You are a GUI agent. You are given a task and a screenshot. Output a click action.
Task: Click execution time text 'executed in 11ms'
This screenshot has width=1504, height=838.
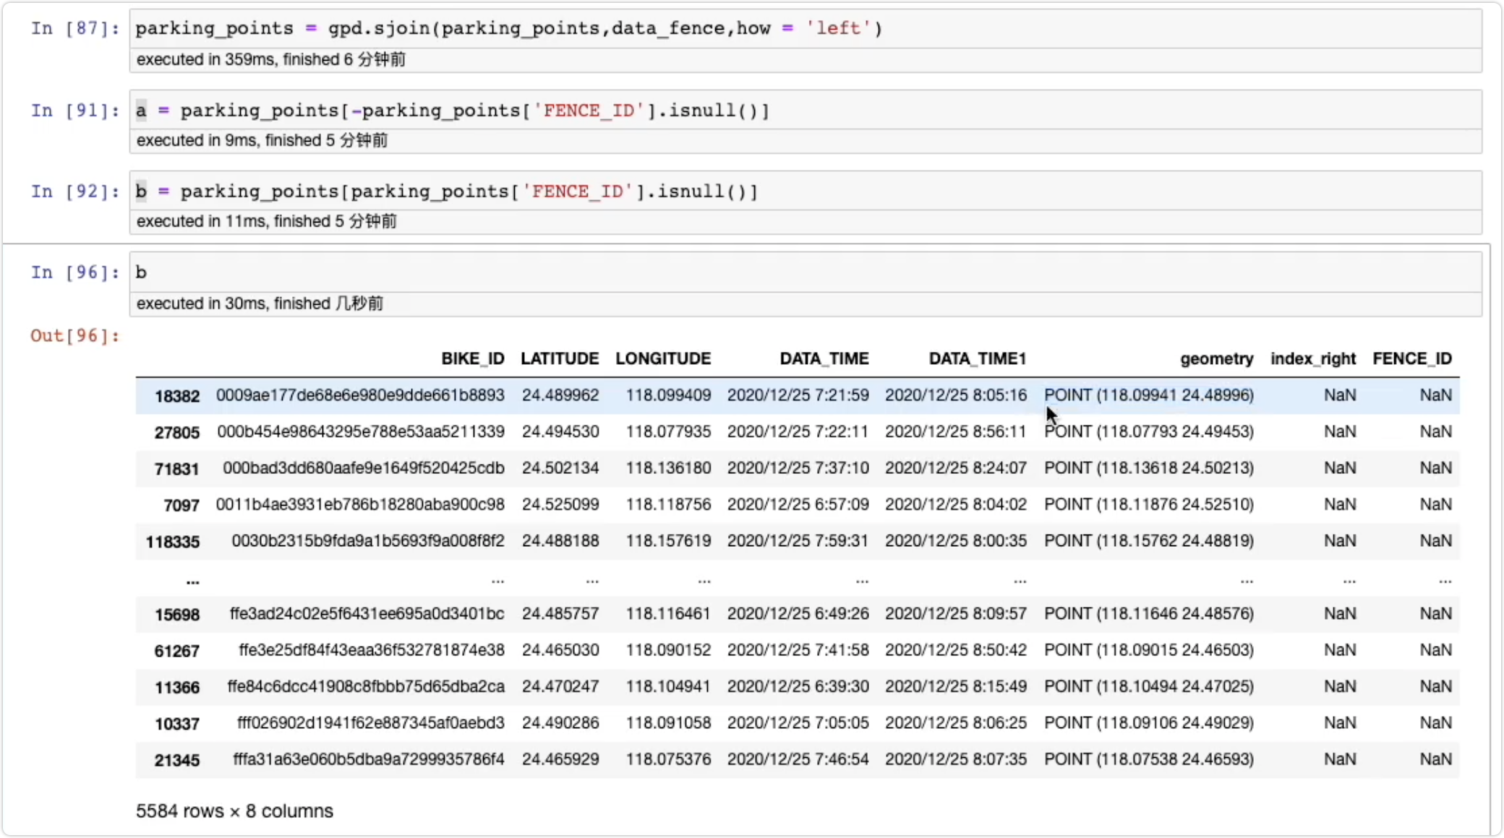pyautogui.click(x=201, y=222)
